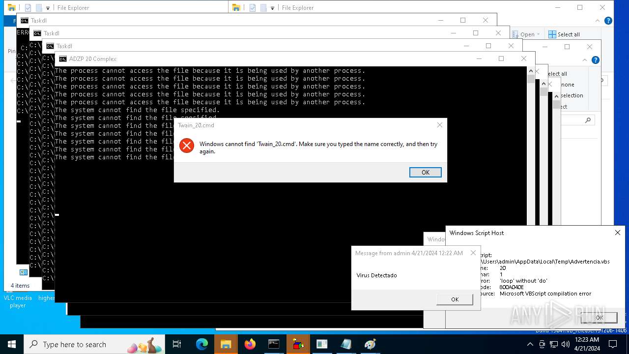Click the ADZP 20 Complex console icon
The width and height of the screenshot is (629, 354).
62,59
